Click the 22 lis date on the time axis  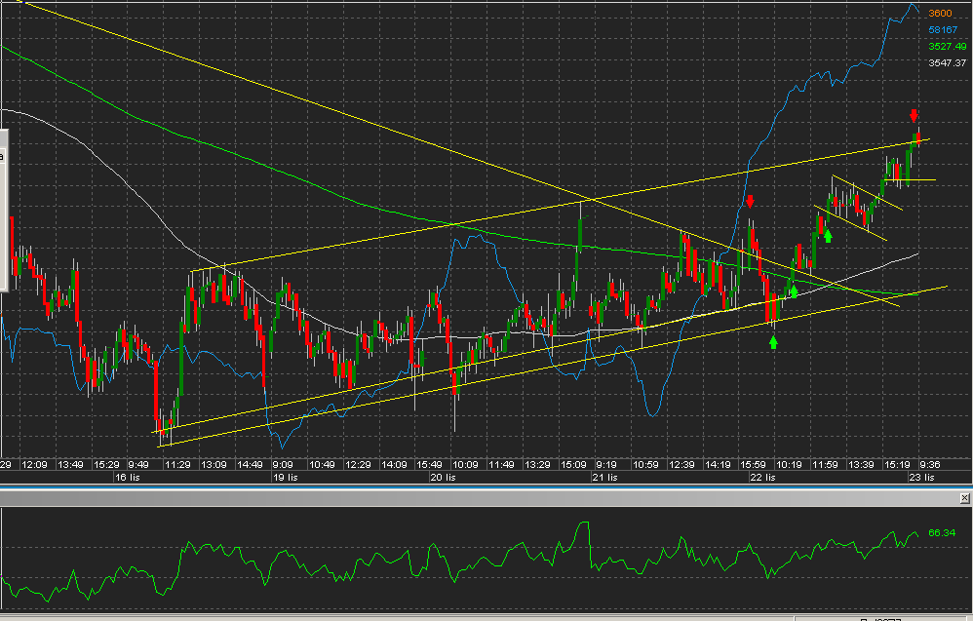coord(761,478)
